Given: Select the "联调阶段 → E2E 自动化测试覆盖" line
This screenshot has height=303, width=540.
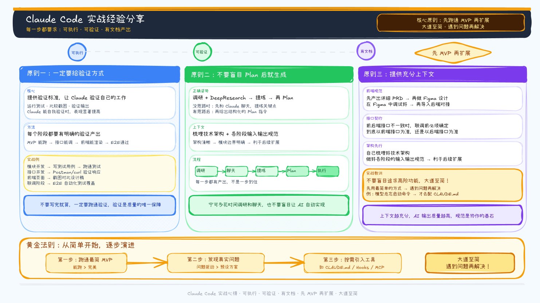Looking at the screenshot, I should click(x=61, y=183).
